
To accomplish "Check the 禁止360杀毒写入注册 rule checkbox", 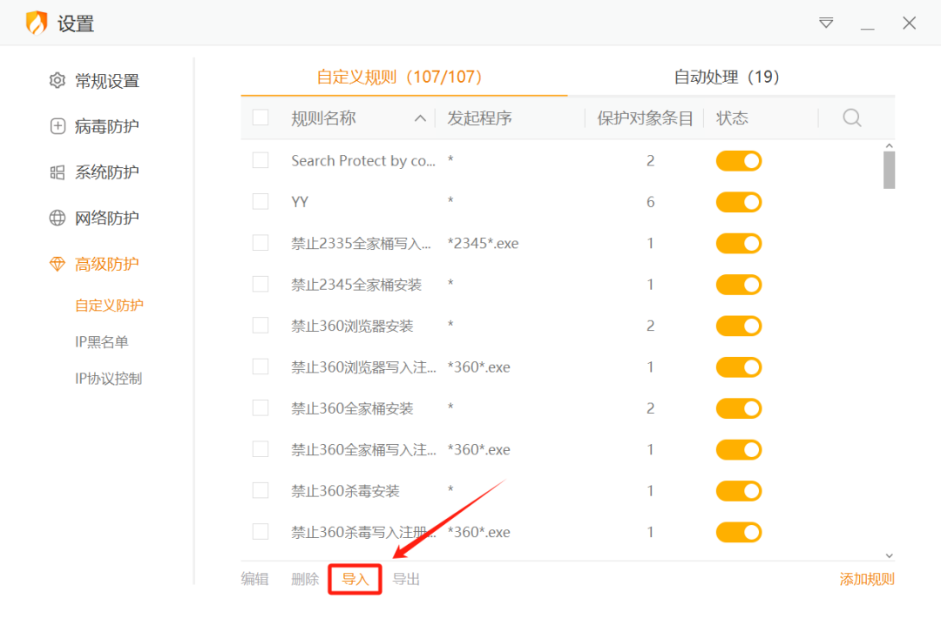I will coord(261,531).
